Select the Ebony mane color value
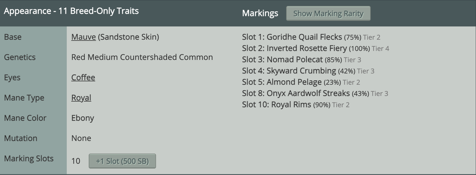The height and width of the screenshot is (175, 476). tap(83, 118)
